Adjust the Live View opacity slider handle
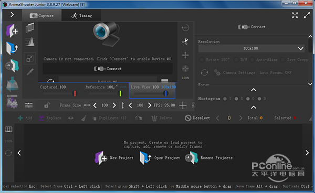The height and width of the screenshot is (193, 315). click(x=166, y=93)
